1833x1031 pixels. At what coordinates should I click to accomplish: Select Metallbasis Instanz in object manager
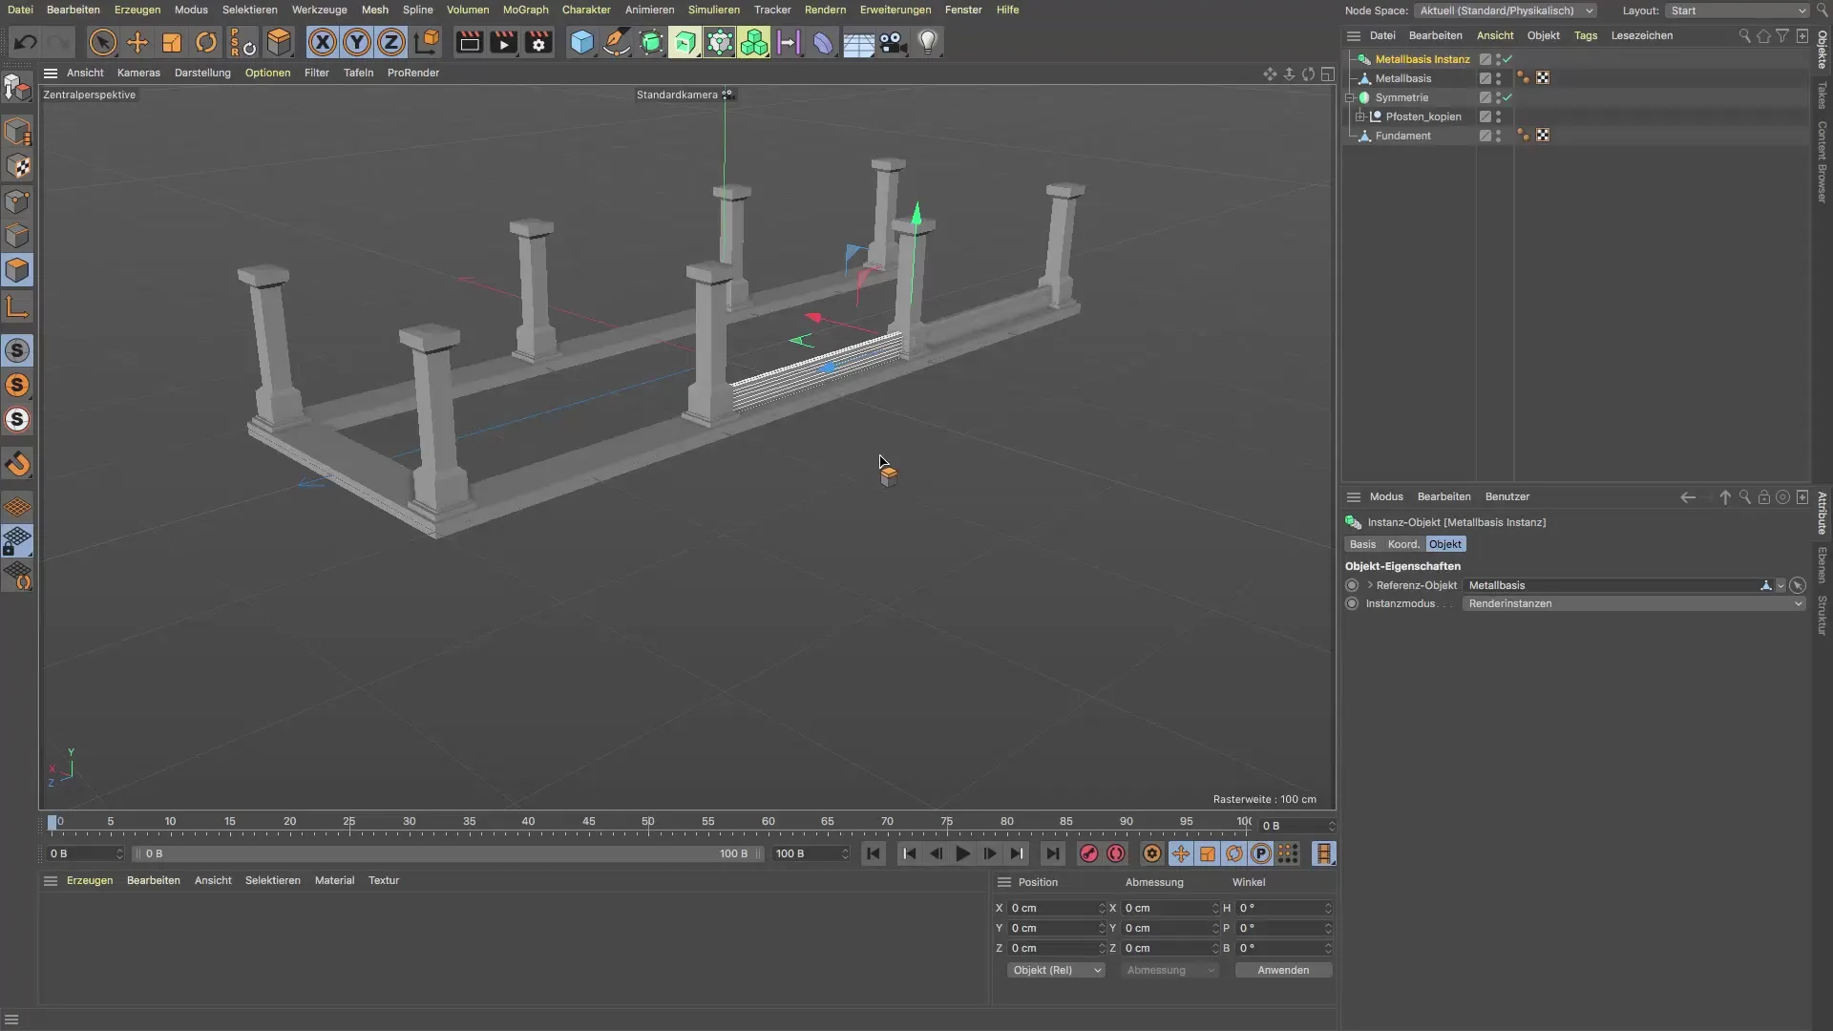[x=1422, y=59]
